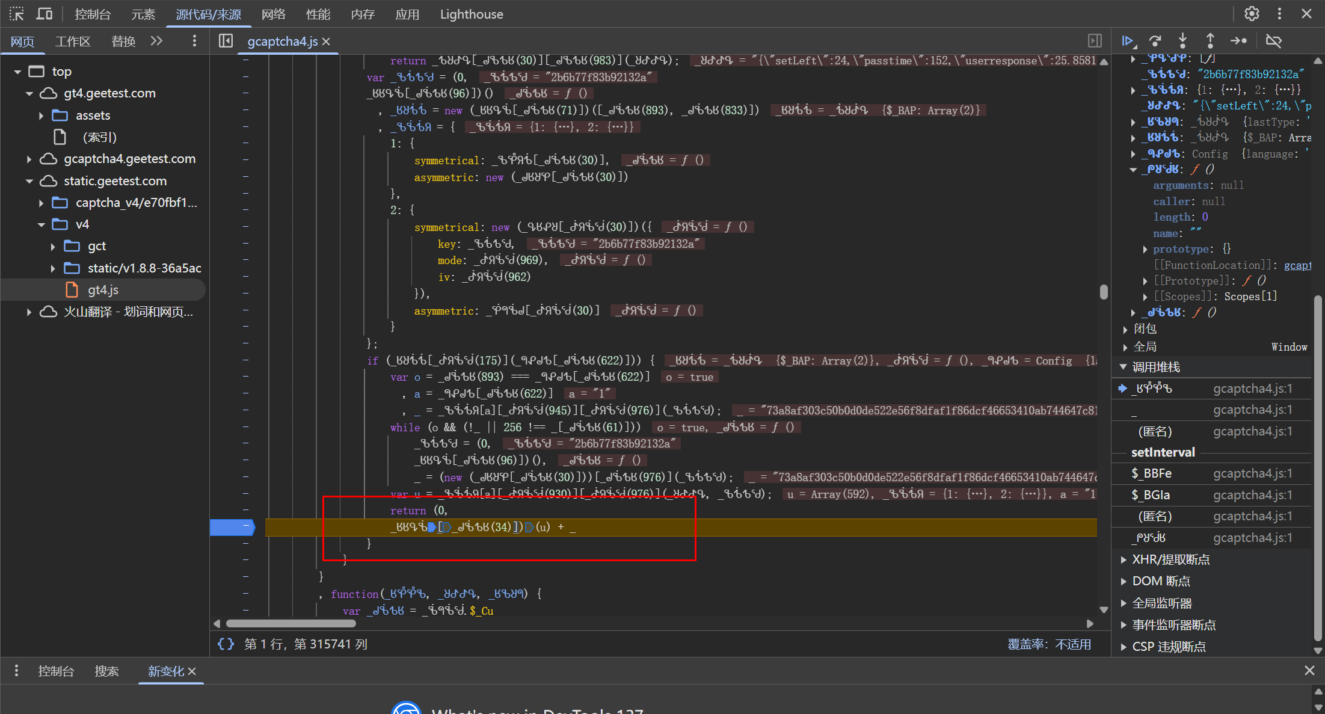Select the $_BBFe call stack frame
1325x714 pixels.
click(x=1211, y=473)
